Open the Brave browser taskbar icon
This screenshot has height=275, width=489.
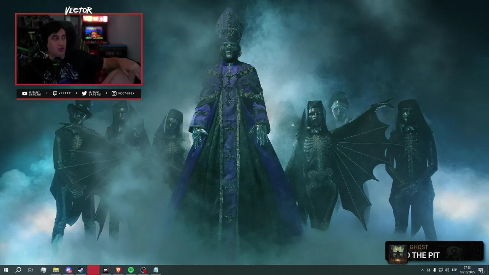pos(118,270)
